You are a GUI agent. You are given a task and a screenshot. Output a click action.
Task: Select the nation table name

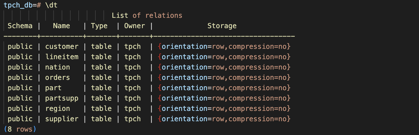58,67
